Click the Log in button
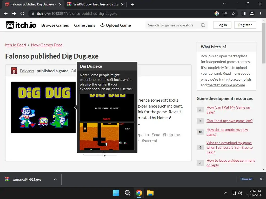266x199 pixels. click(222, 25)
